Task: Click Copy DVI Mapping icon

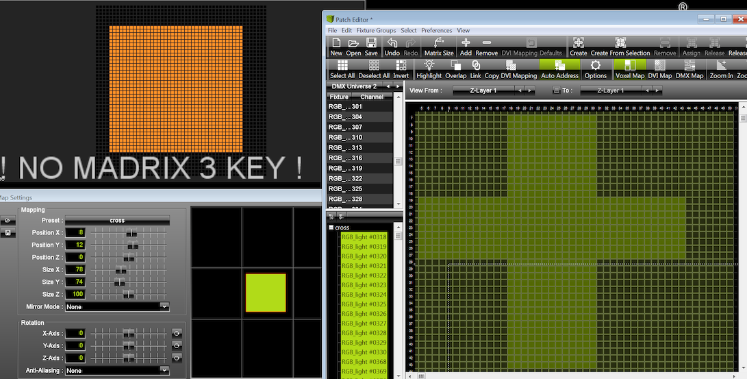Action: (x=511, y=65)
